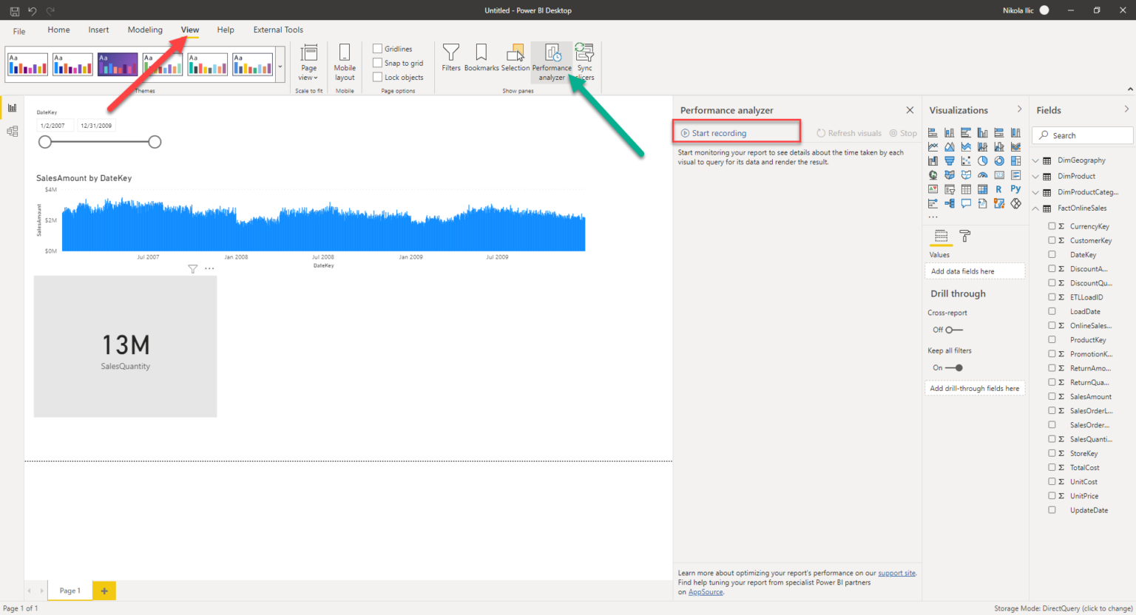Switch to the Modeling ribbon tab
This screenshot has height=615, width=1136.
(x=145, y=30)
